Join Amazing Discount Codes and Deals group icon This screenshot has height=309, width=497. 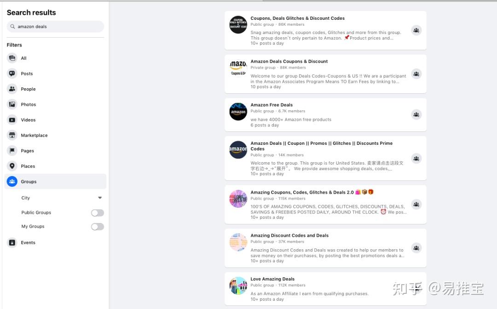point(416,248)
